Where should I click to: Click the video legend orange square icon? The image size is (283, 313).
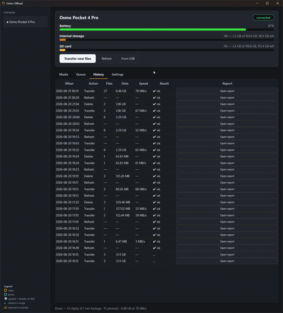(x=6, y=290)
